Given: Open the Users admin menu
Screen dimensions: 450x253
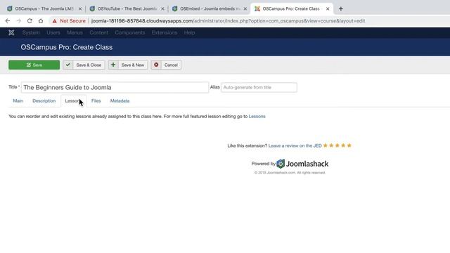Looking at the screenshot, I should pos(53,33).
